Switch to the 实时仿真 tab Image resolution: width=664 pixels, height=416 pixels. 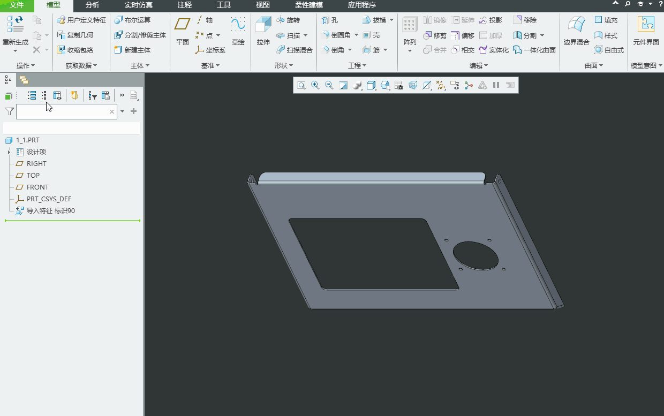139,5
